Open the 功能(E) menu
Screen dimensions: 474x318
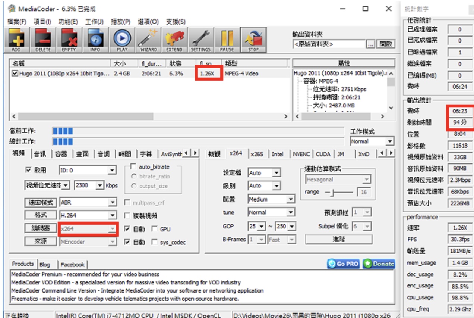[x=68, y=21]
